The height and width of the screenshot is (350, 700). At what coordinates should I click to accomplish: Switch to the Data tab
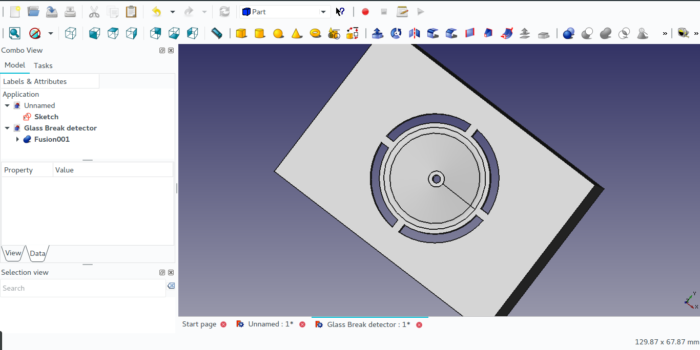(x=37, y=253)
